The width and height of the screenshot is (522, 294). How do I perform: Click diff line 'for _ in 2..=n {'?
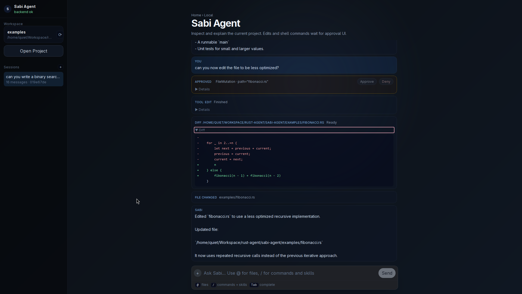point(222,143)
